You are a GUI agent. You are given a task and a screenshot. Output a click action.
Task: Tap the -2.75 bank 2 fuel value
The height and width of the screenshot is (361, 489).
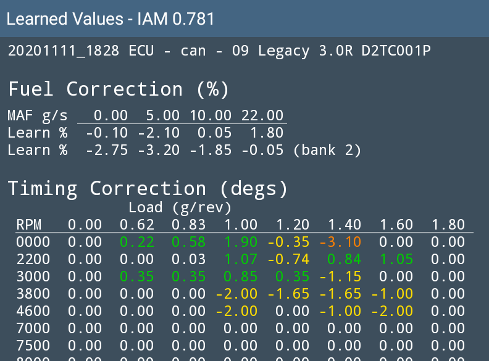pos(102,149)
